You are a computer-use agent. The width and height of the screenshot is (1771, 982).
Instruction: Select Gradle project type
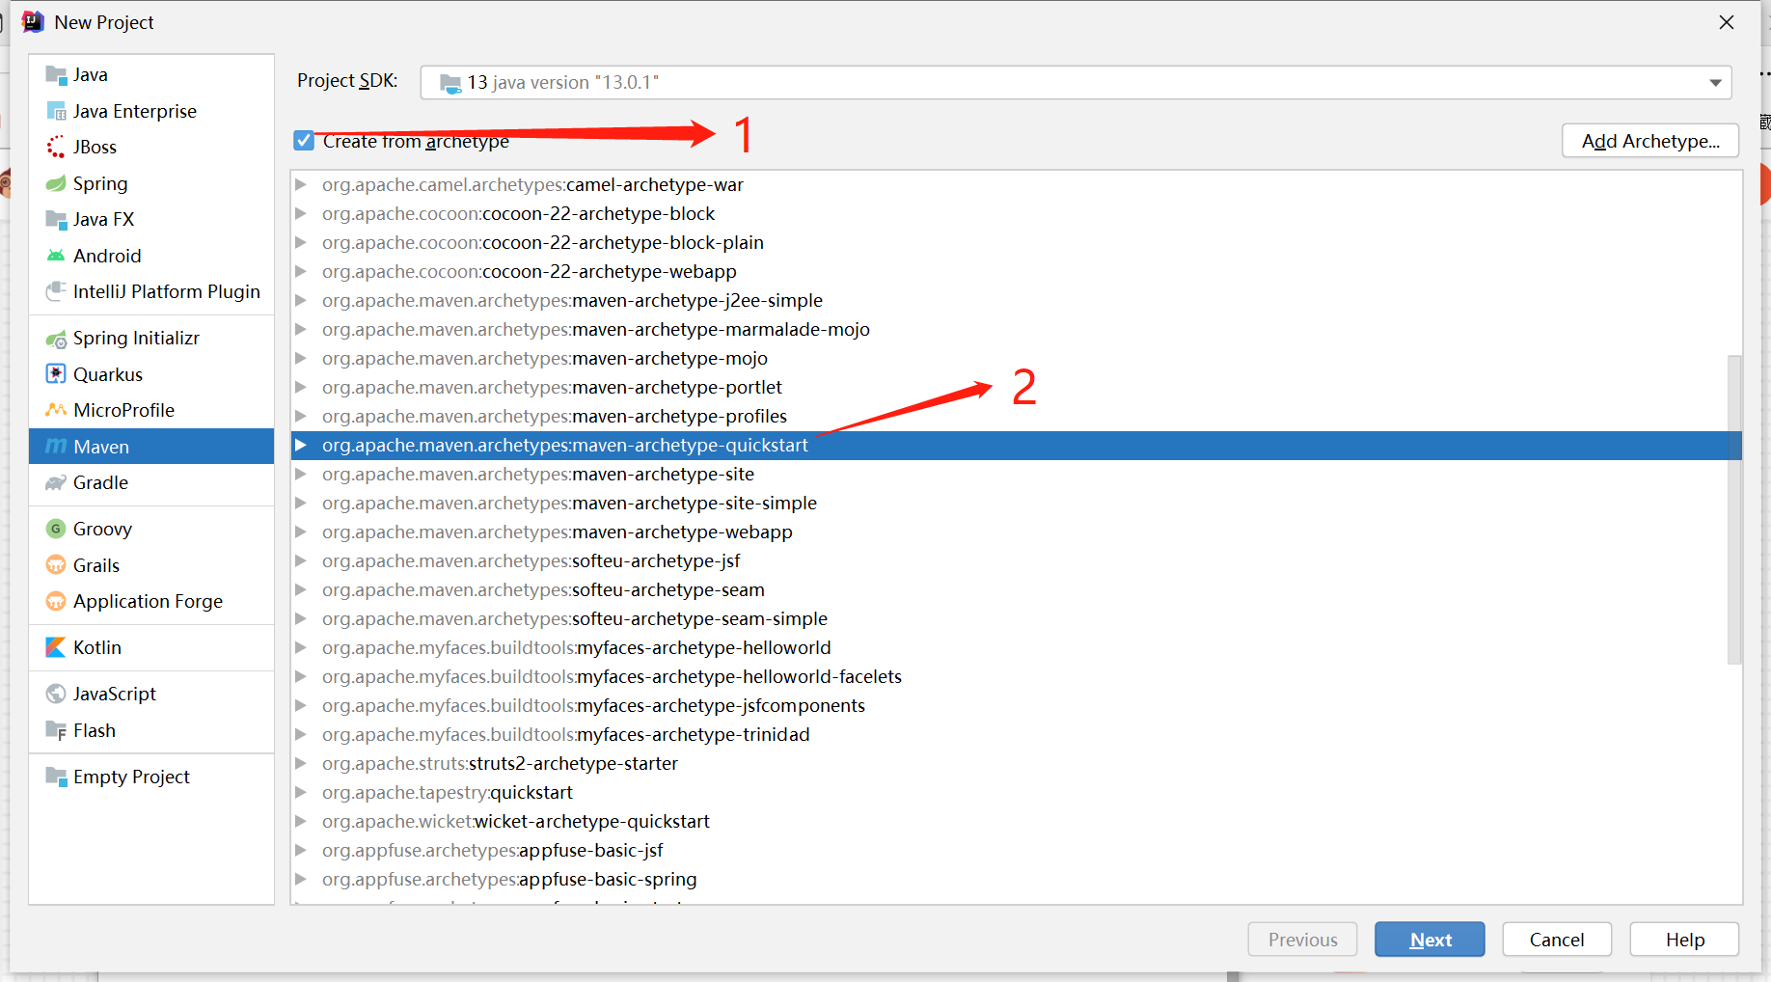[x=151, y=482]
